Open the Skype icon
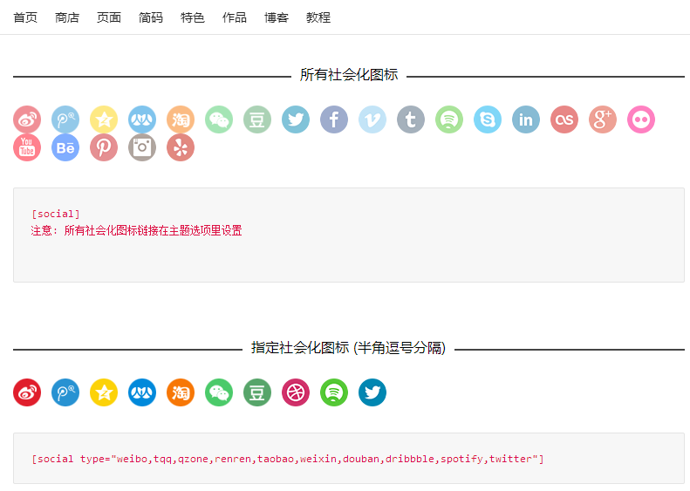 (488, 119)
